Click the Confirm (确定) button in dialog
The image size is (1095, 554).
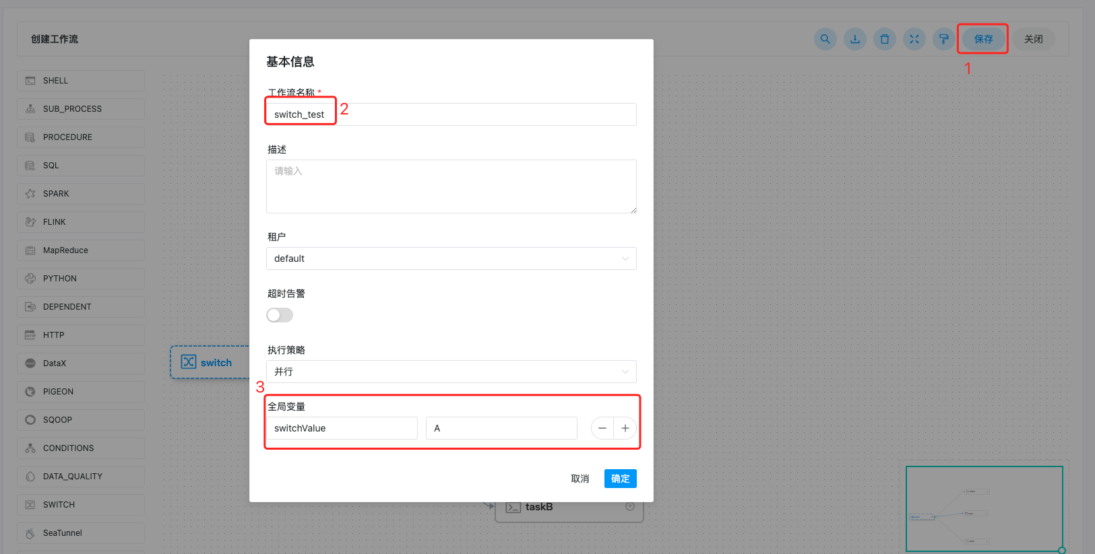pyautogui.click(x=621, y=479)
